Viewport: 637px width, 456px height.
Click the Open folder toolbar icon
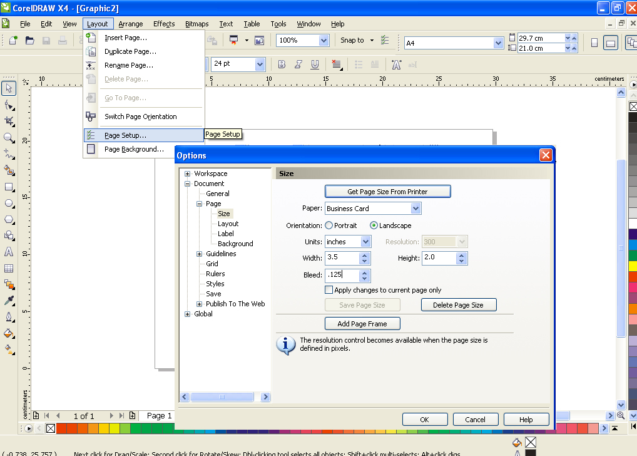(29, 40)
